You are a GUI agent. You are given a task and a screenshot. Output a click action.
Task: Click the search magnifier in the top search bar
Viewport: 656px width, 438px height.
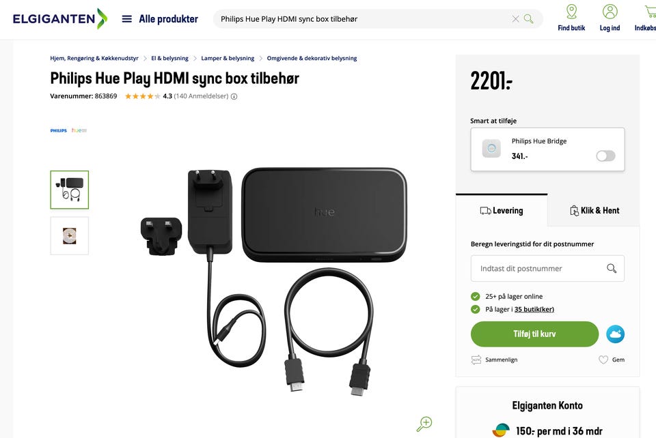[x=528, y=19]
